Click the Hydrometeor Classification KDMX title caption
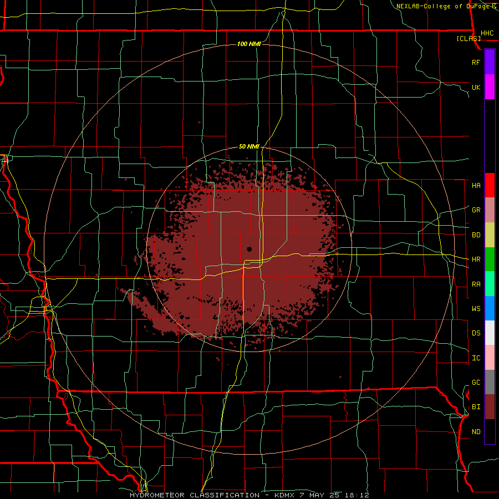 coord(249,495)
